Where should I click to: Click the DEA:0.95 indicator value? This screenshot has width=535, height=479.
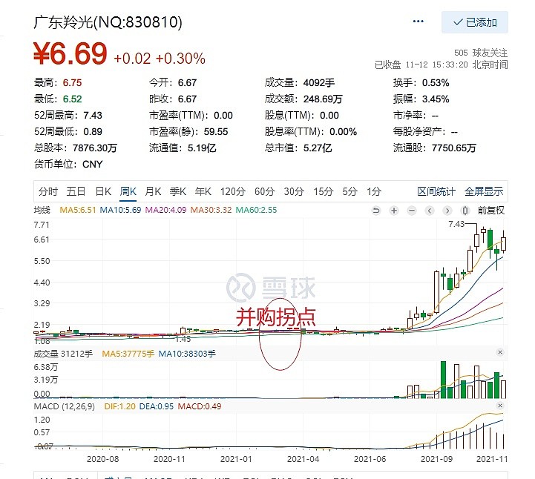[157, 406]
